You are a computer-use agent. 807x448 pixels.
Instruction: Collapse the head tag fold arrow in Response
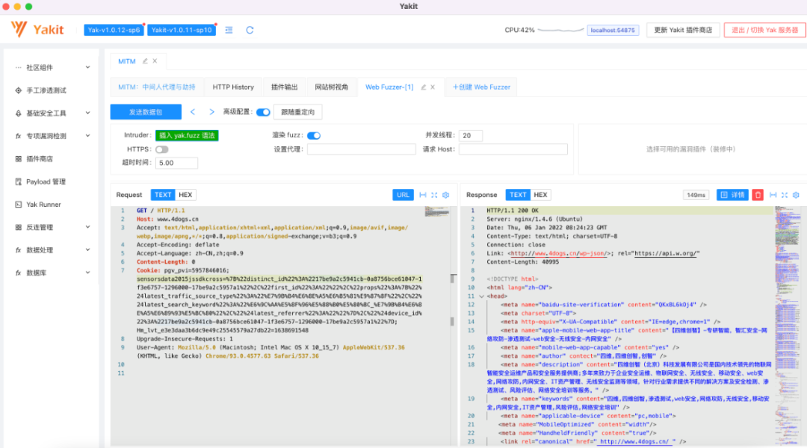point(481,296)
